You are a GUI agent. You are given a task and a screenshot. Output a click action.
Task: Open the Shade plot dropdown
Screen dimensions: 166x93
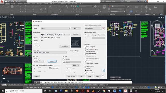pyautogui.click(x=98, y=35)
